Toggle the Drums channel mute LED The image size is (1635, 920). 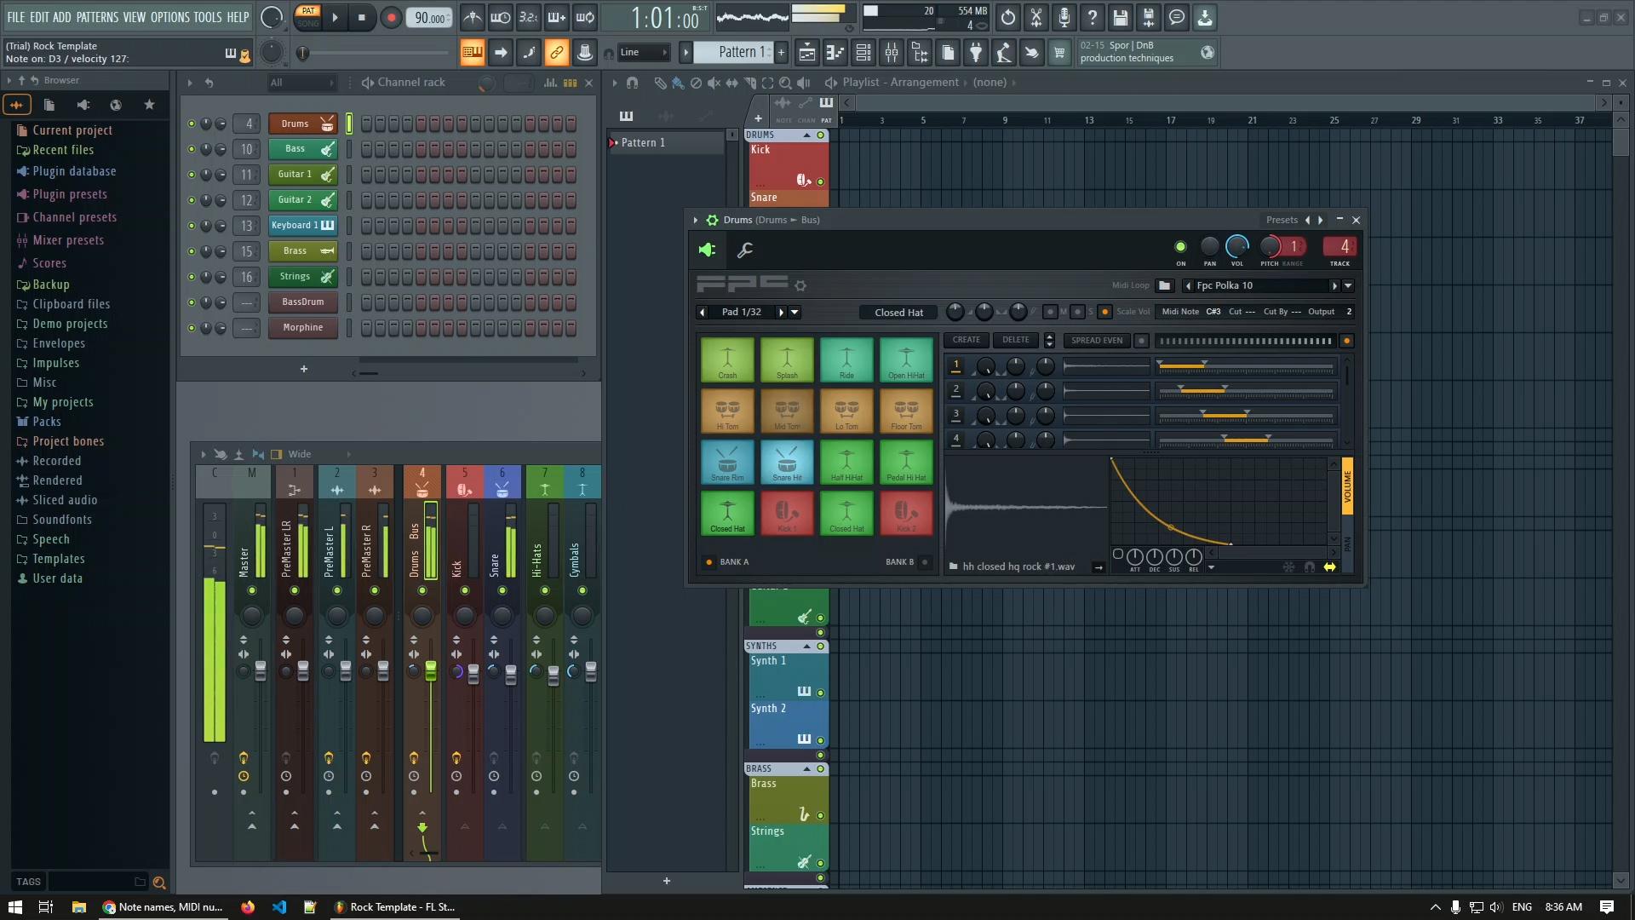pos(192,124)
